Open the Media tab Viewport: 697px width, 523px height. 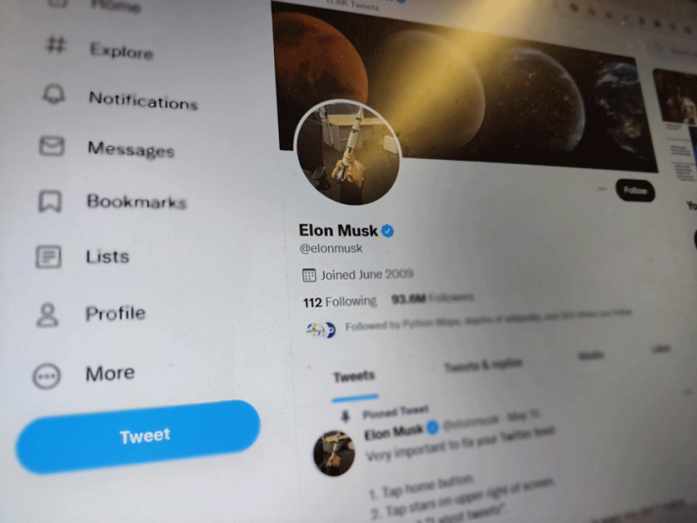click(x=591, y=355)
